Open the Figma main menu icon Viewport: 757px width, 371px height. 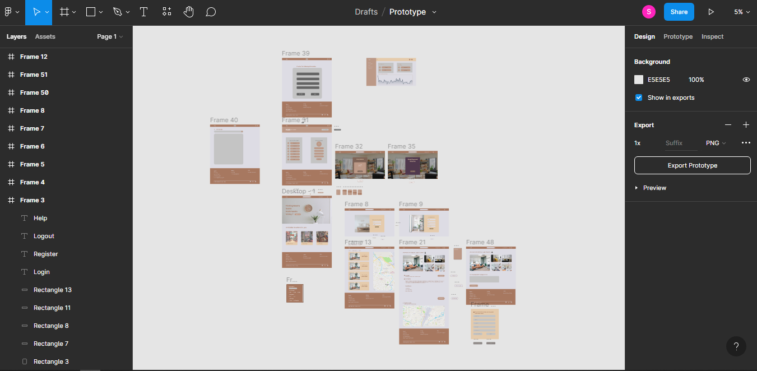point(8,12)
